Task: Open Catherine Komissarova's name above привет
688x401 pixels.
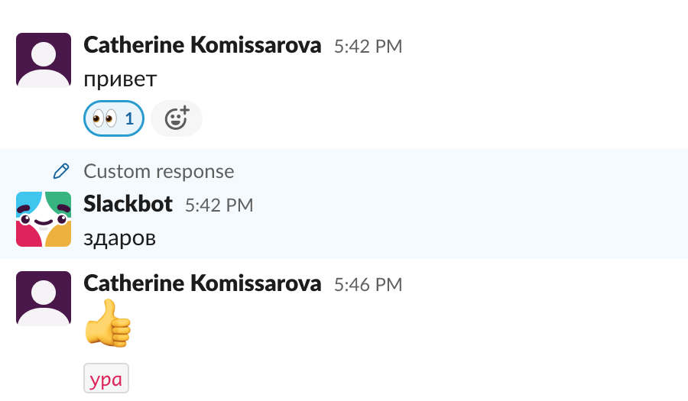Action: [x=202, y=45]
